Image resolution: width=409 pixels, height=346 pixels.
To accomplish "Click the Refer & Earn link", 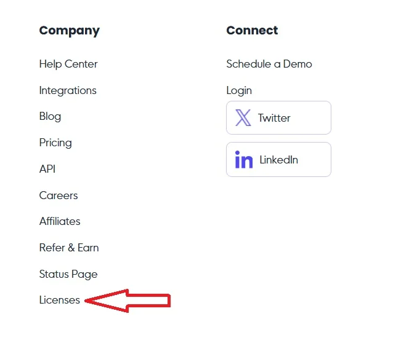I will (x=69, y=248).
